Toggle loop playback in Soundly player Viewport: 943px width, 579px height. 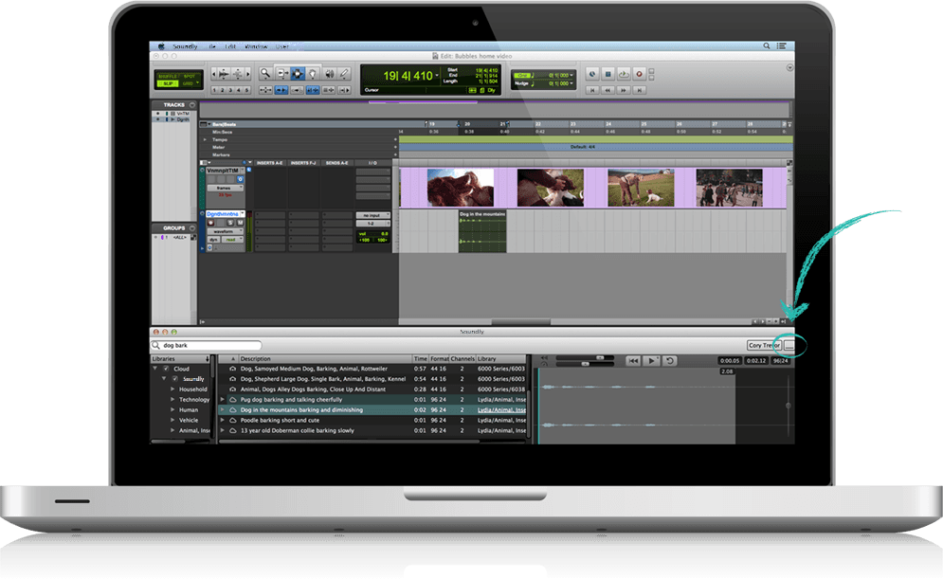click(x=670, y=361)
